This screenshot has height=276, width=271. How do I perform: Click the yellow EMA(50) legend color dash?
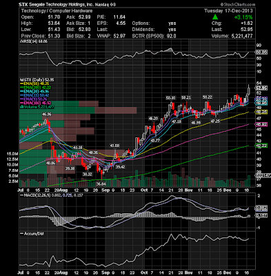(x=22, y=83)
